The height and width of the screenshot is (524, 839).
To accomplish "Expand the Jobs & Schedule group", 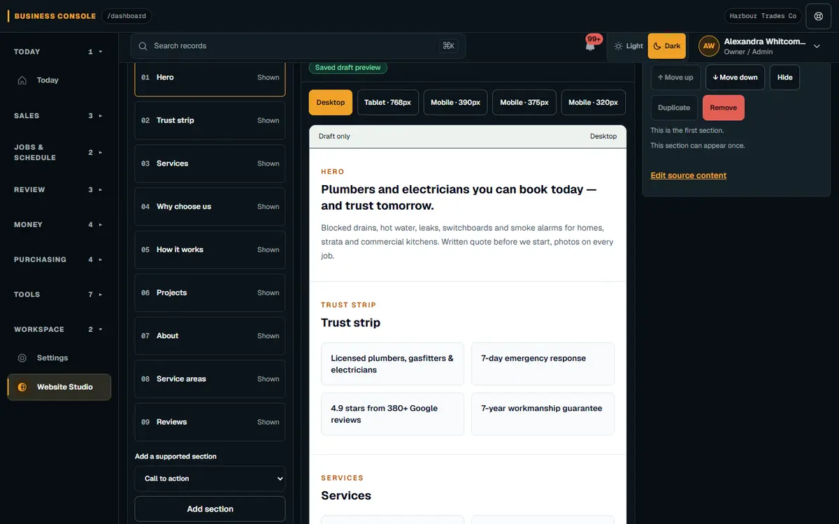I will (59, 152).
